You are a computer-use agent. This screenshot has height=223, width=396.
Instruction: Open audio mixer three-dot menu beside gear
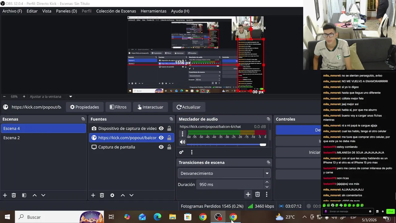click(x=192, y=152)
